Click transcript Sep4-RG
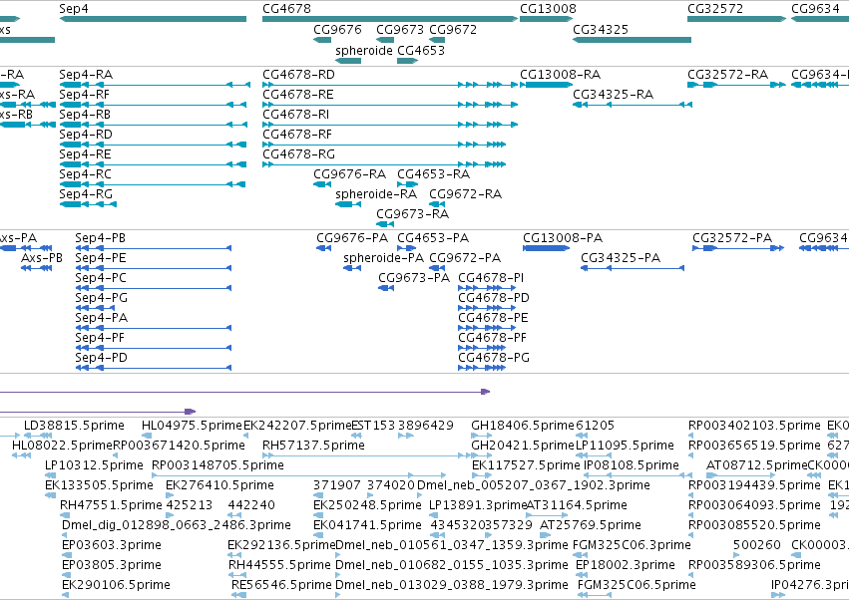This screenshot has width=849, height=600. [86, 194]
